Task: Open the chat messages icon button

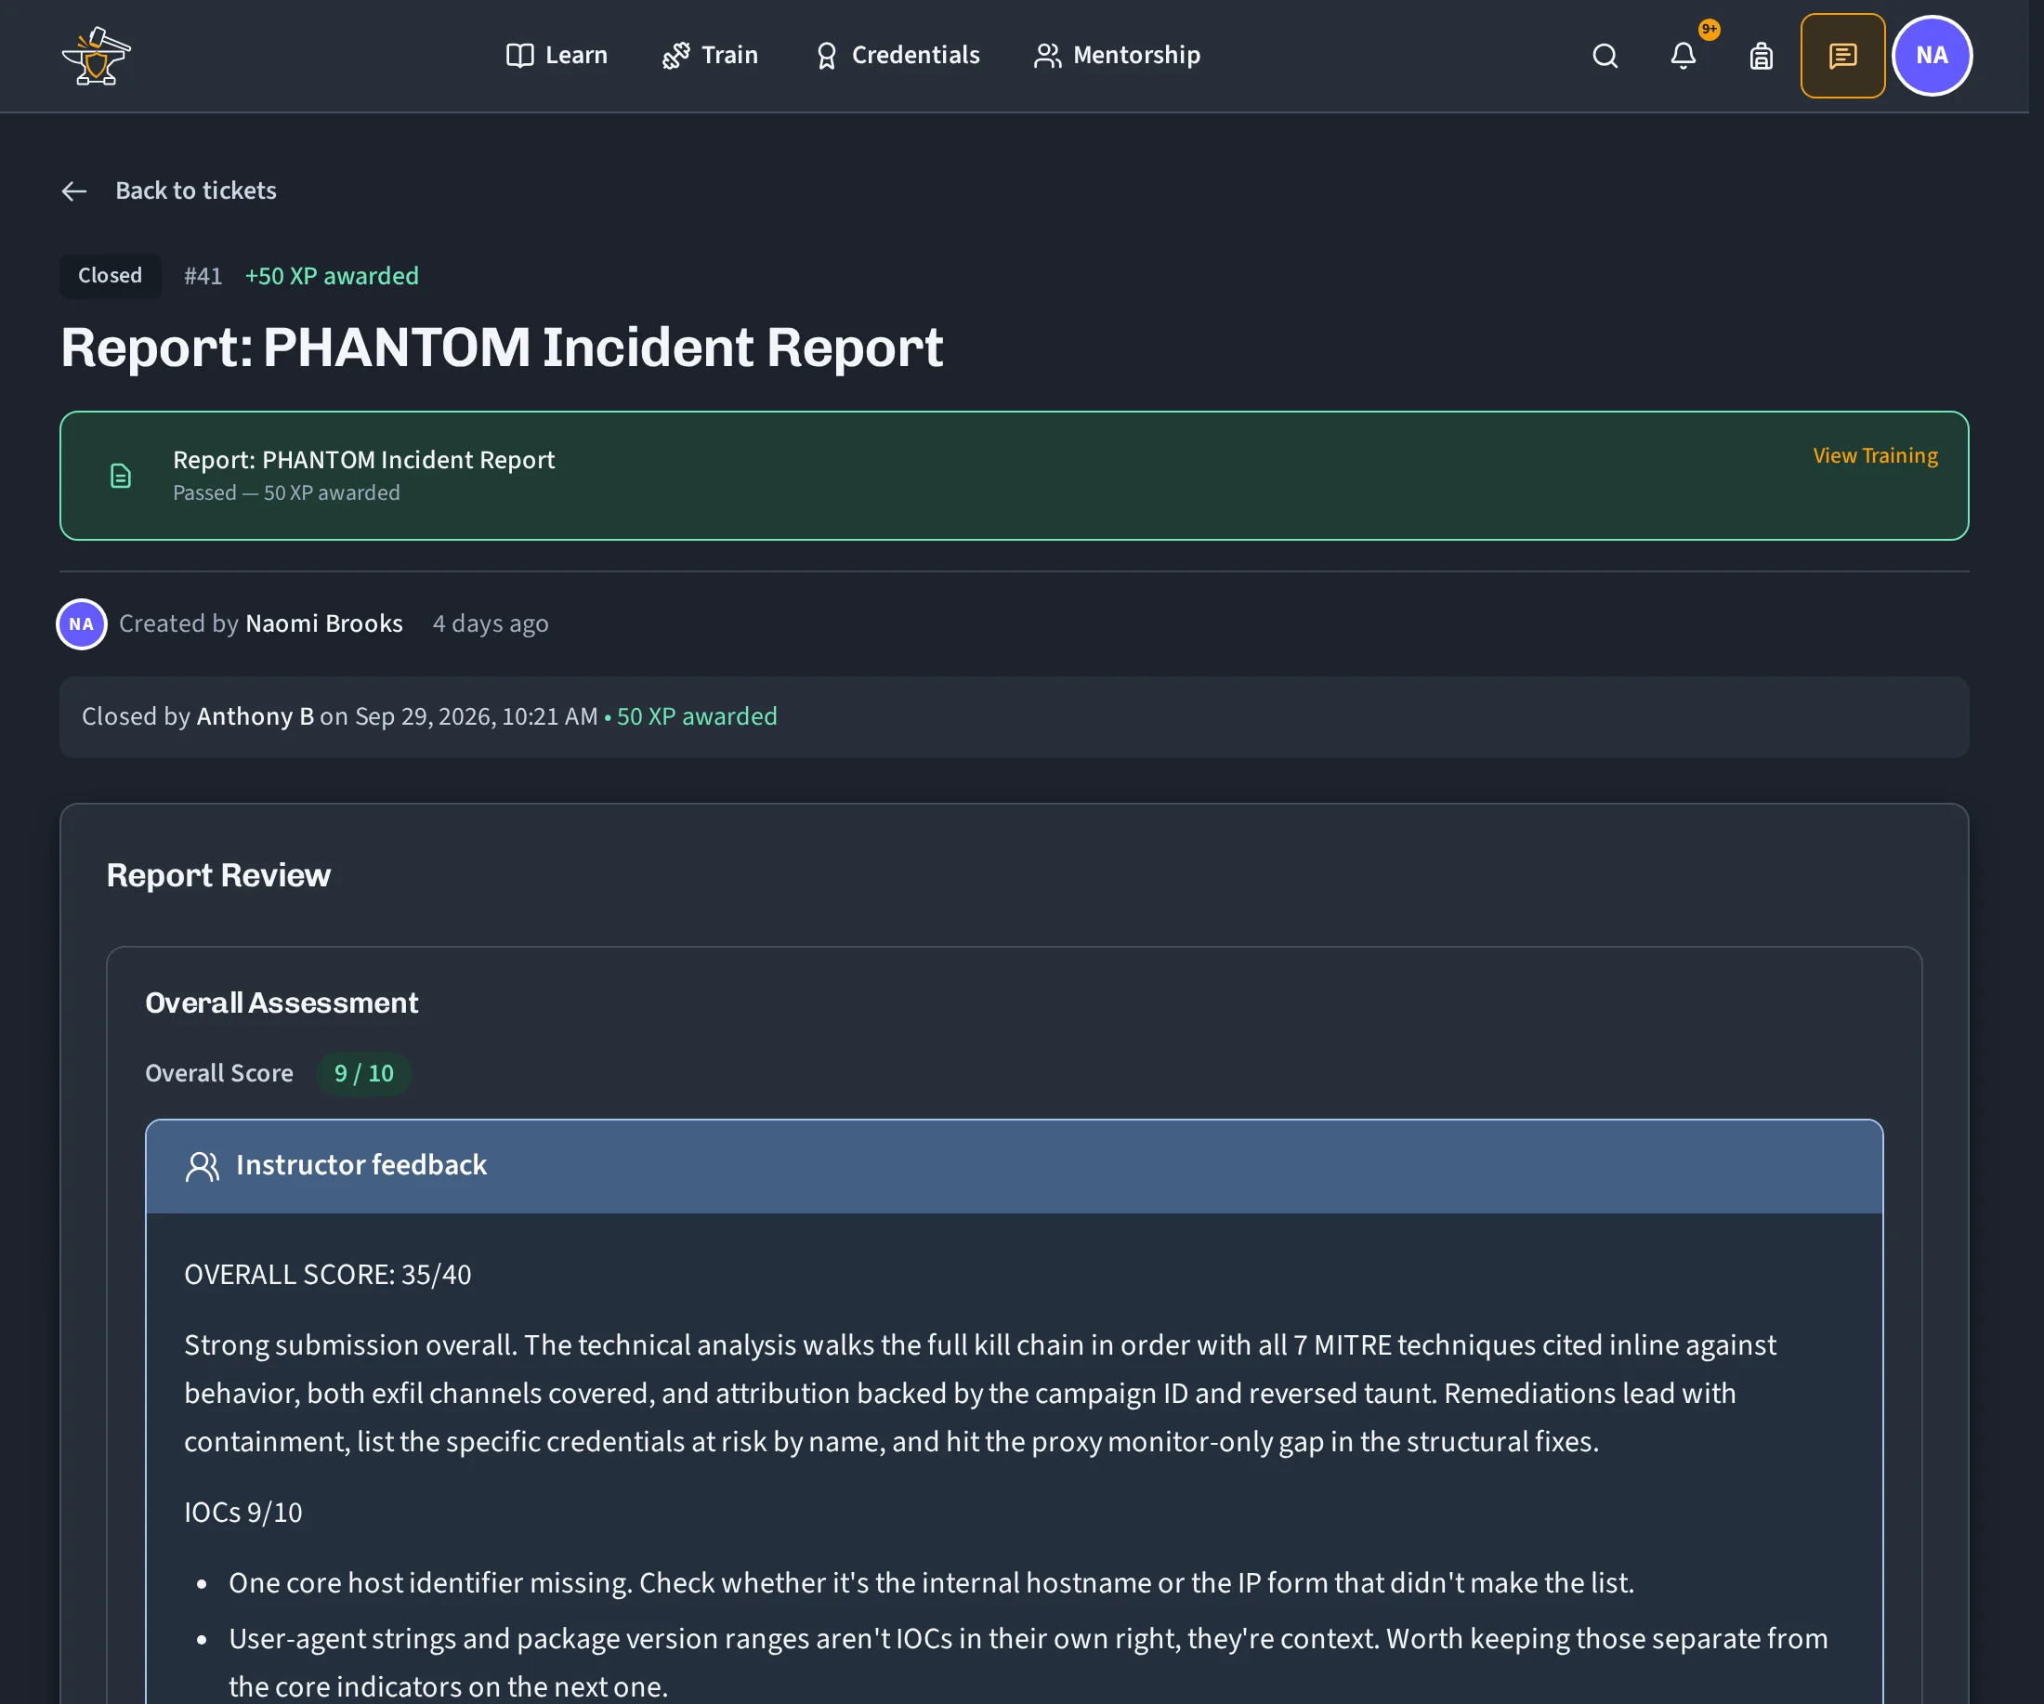Action: click(x=1842, y=56)
